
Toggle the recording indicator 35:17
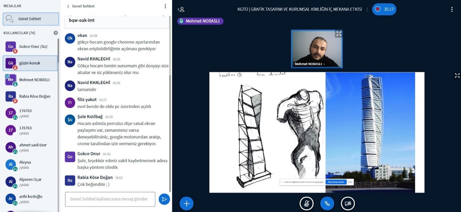384,9
